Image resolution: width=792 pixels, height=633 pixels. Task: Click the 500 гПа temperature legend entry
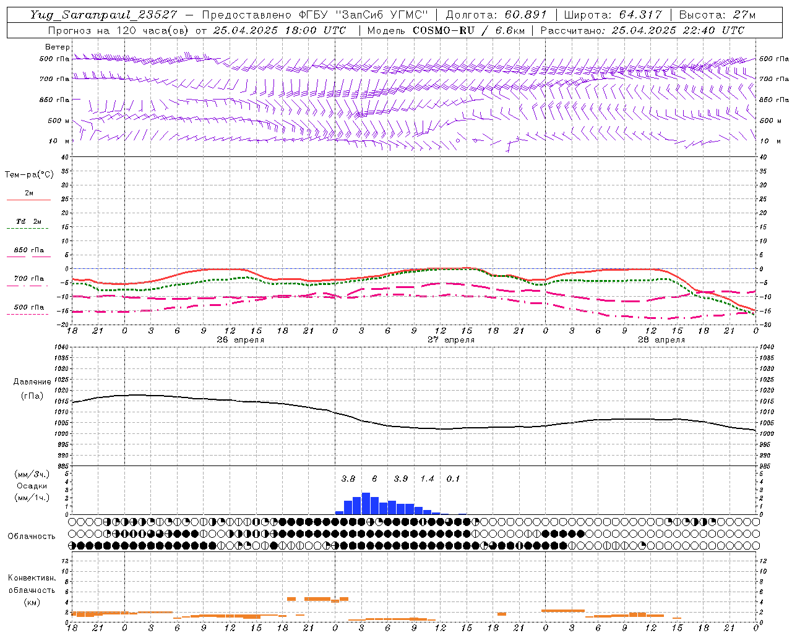pos(28,307)
